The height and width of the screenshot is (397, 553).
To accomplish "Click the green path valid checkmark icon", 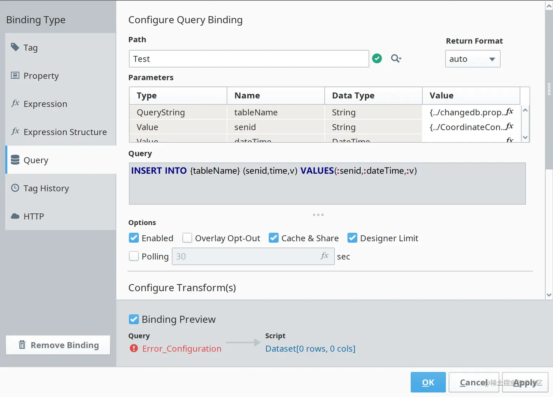I will tap(377, 59).
